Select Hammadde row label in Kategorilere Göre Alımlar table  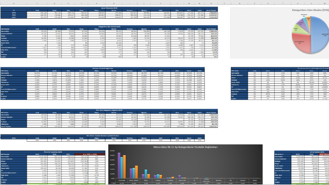pyautogui.click(x=14, y=31)
